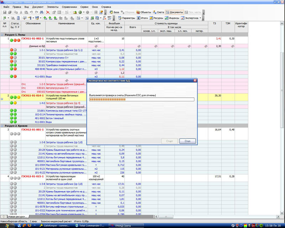Click the undo arrow icon in toolbar
This screenshot has width=285, height=228.
(x=32, y=12)
